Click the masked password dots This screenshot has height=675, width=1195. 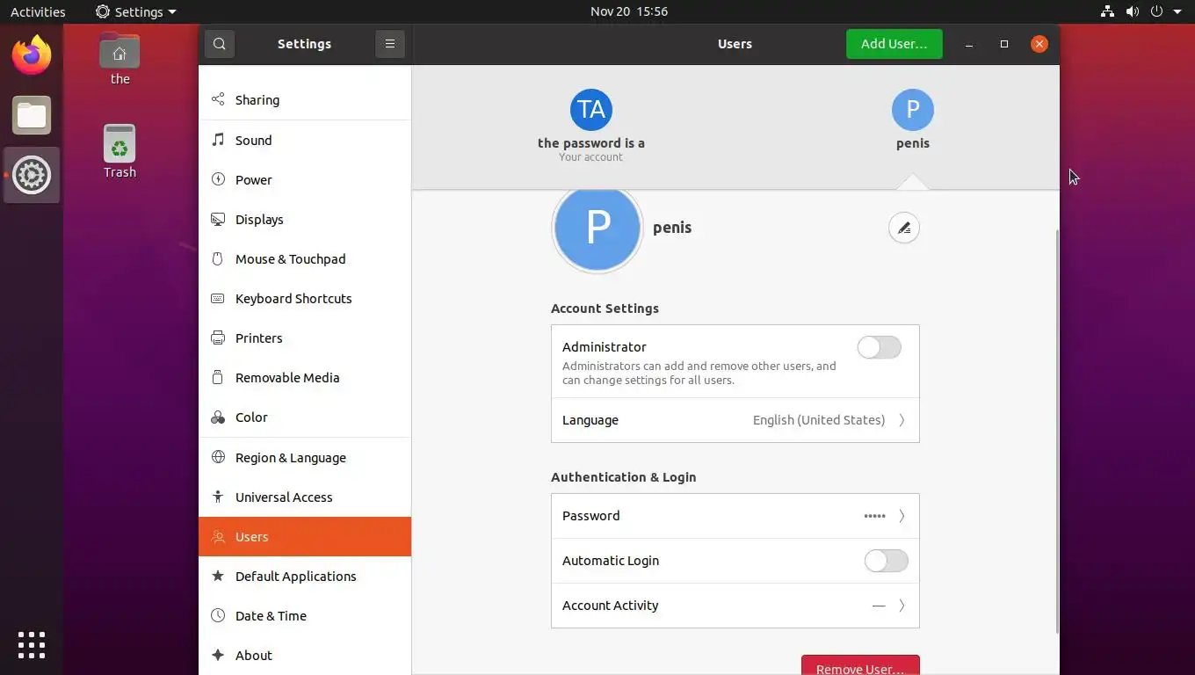[874, 516]
